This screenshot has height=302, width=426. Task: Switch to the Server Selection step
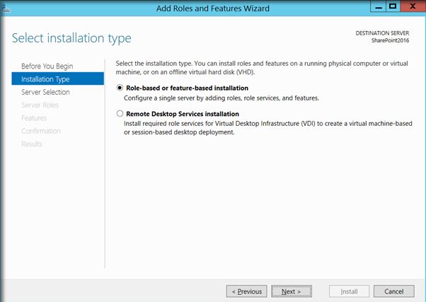(45, 92)
